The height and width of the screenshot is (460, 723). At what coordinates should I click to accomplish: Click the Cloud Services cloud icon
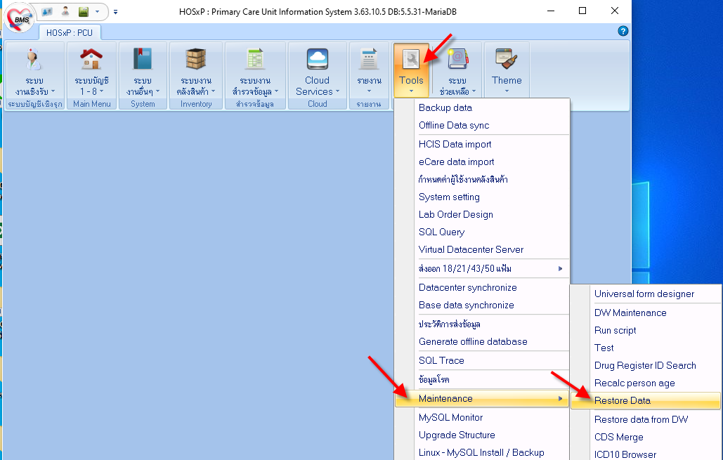coord(318,59)
